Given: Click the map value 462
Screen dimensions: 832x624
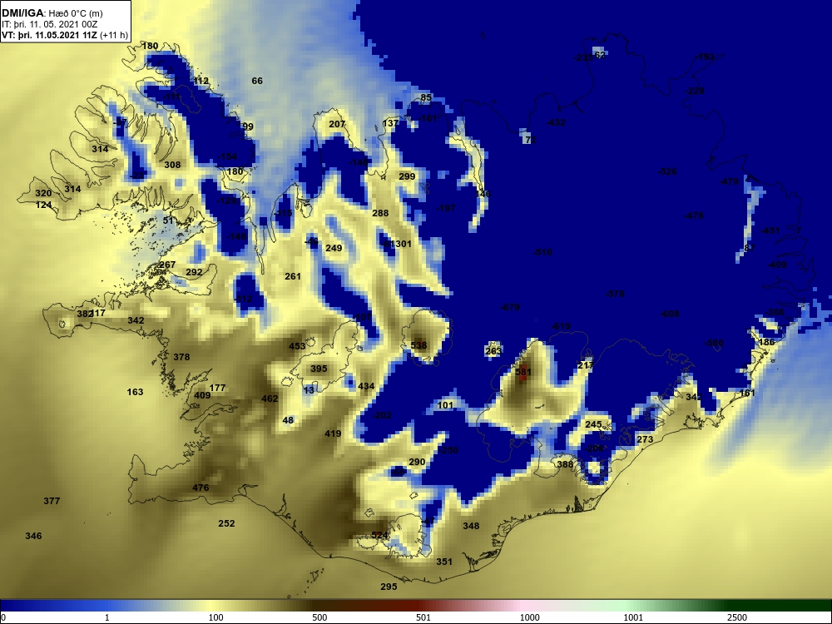Looking at the screenshot, I should (x=270, y=399).
